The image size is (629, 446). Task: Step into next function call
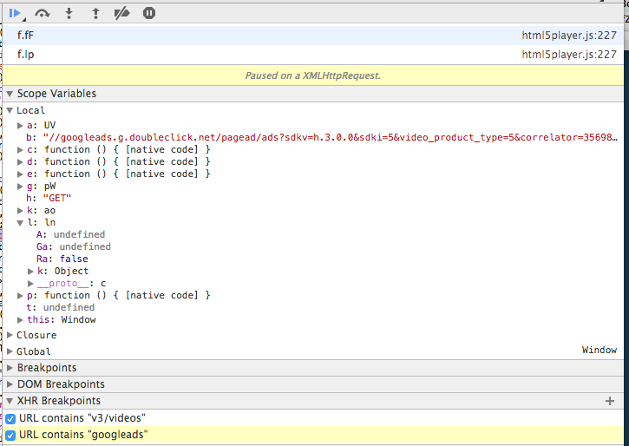tap(69, 13)
